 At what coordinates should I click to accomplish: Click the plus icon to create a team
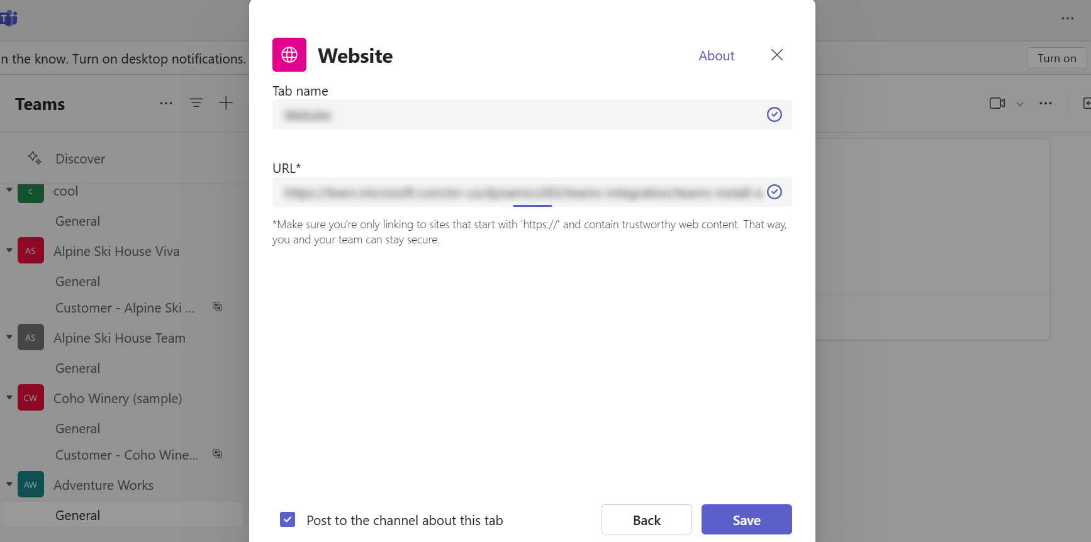(x=226, y=103)
